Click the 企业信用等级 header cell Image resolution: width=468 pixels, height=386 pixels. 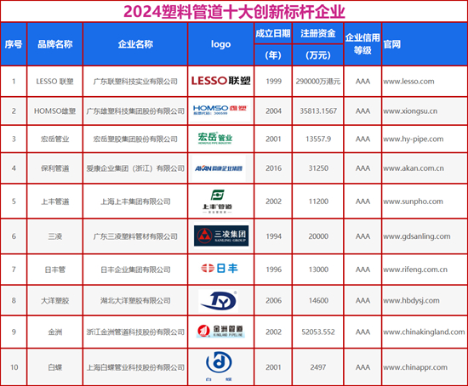click(362, 44)
